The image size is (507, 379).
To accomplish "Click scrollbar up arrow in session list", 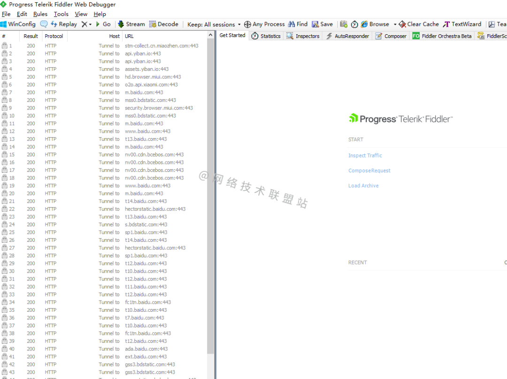I will [x=210, y=35].
